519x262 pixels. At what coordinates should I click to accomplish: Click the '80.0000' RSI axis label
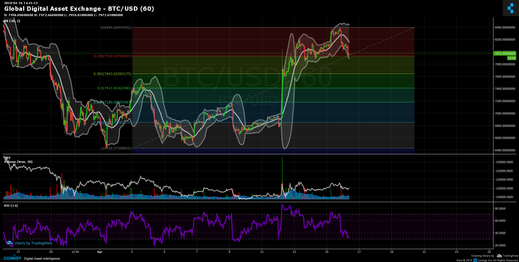(x=500, y=209)
